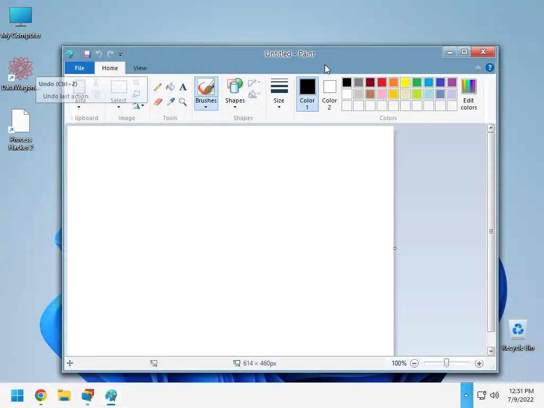Select the Color picker eyedropper tool
The image size is (544, 408).
click(171, 101)
